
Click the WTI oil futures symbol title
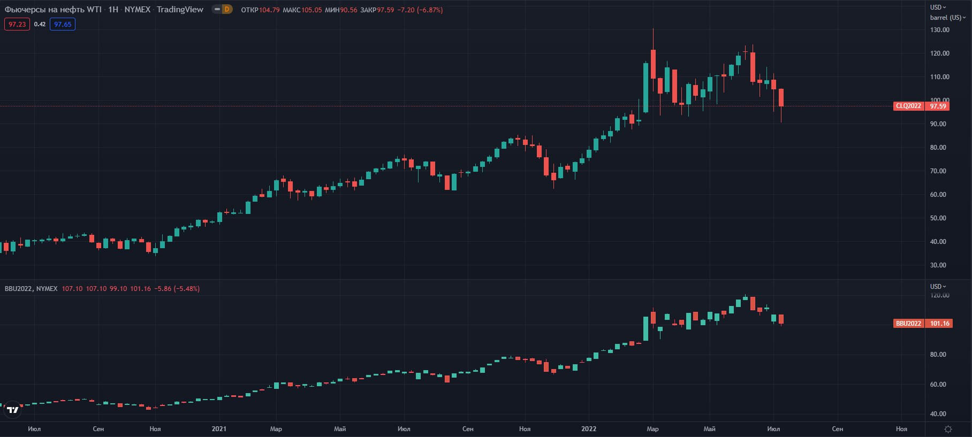coord(53,9)
